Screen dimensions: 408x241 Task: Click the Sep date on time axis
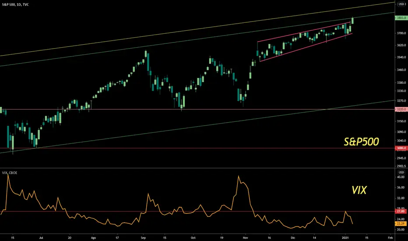point(143,237)
